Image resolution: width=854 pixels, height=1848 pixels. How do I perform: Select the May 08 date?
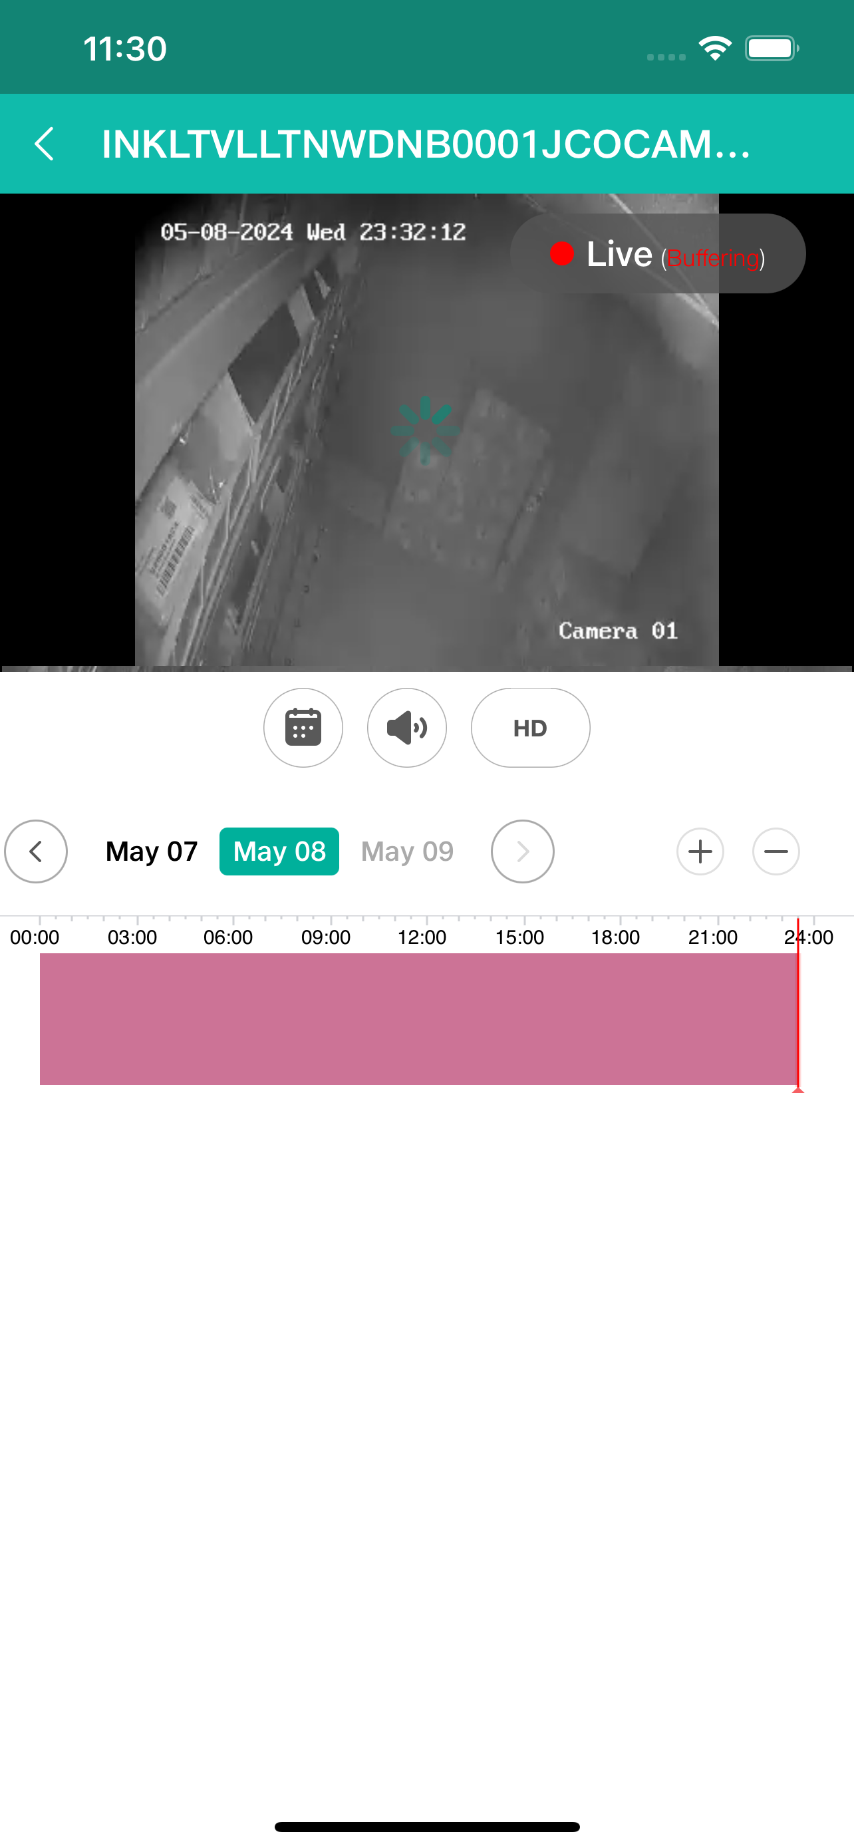279,851
